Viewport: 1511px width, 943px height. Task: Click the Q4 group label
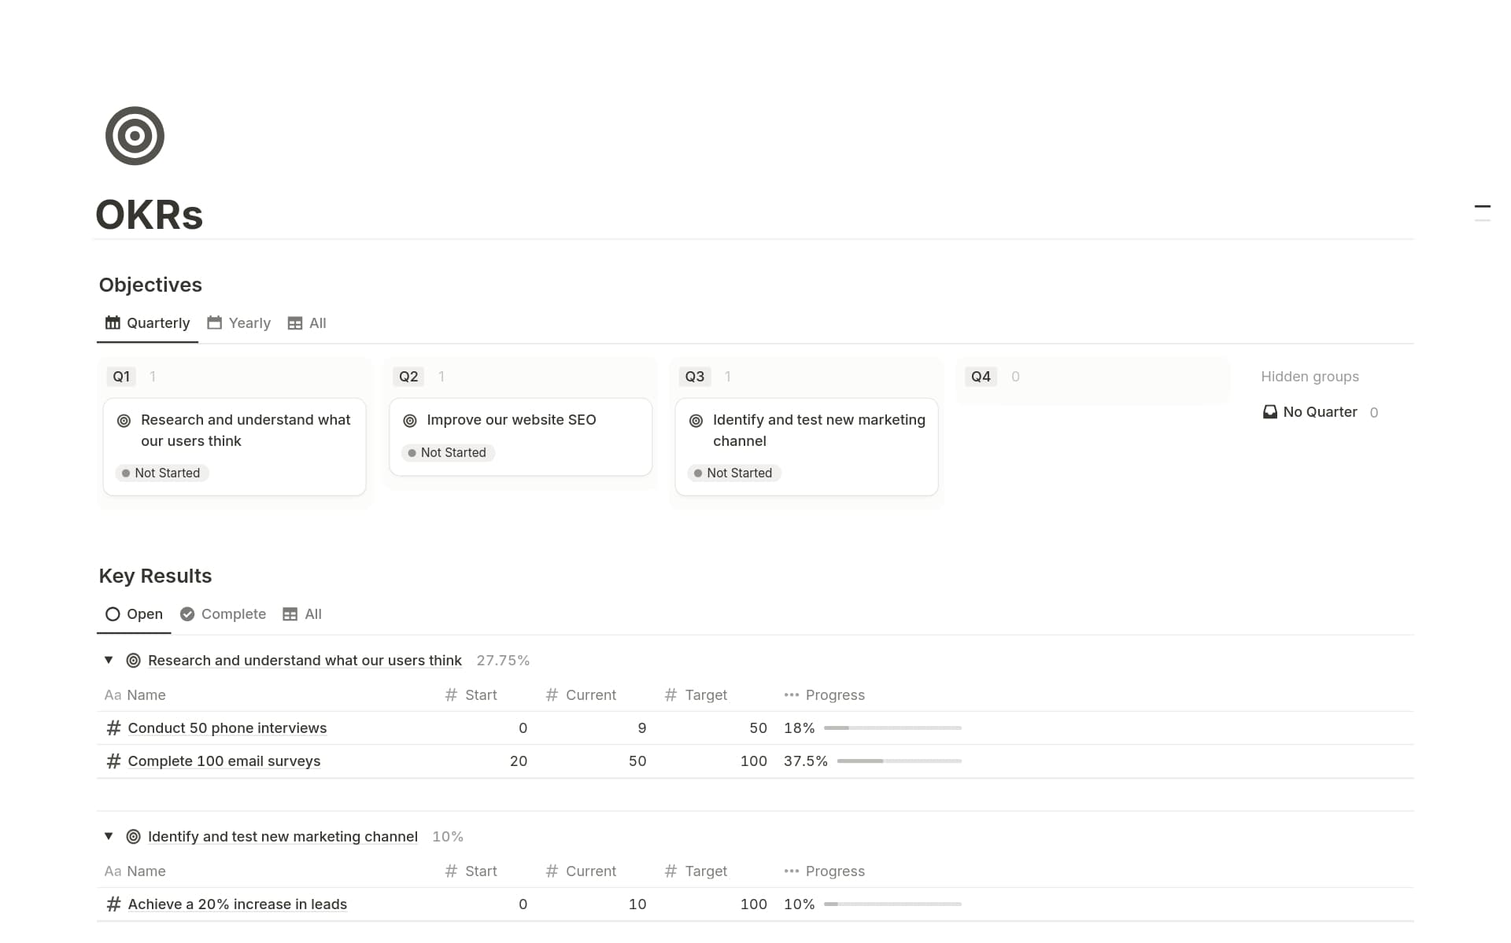click(x=981, y=377)
